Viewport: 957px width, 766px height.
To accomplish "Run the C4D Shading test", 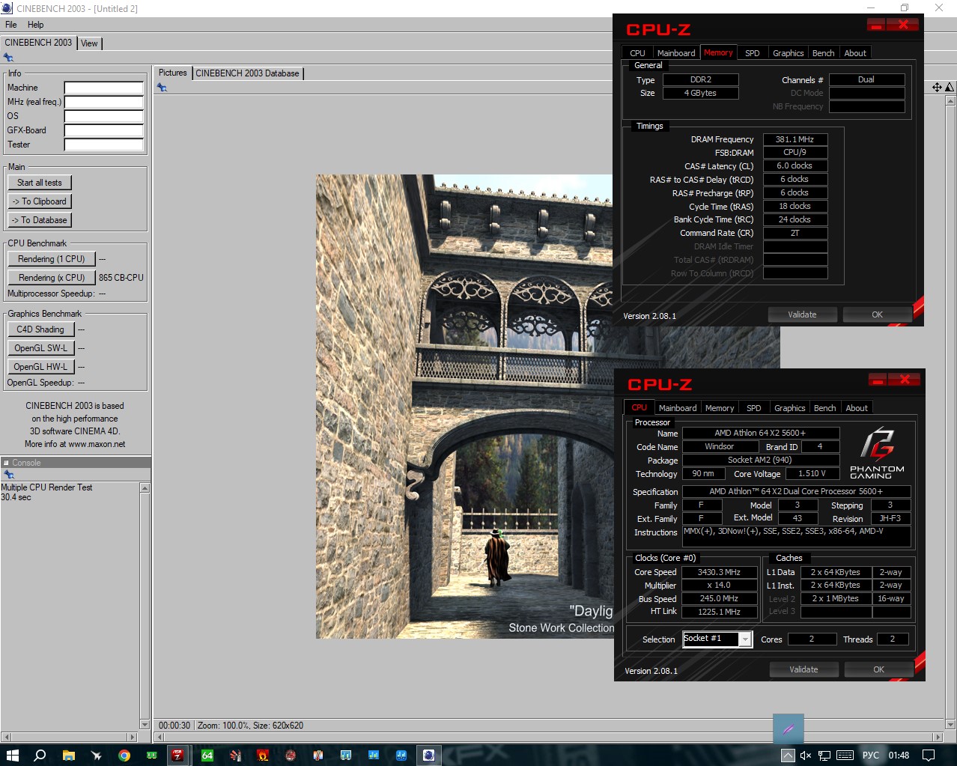I will tap(41, 329).
